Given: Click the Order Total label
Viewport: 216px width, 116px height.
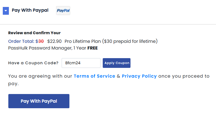Looking at the screenshot, I should pos(21,41).
